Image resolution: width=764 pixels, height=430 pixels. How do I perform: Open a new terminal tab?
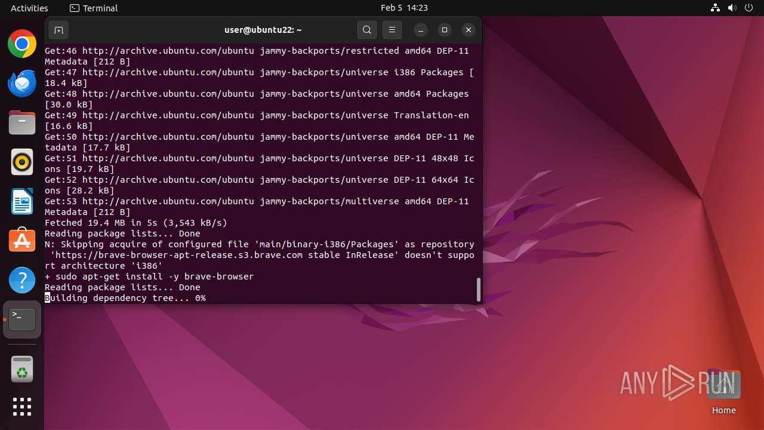(x=58, y=30)
